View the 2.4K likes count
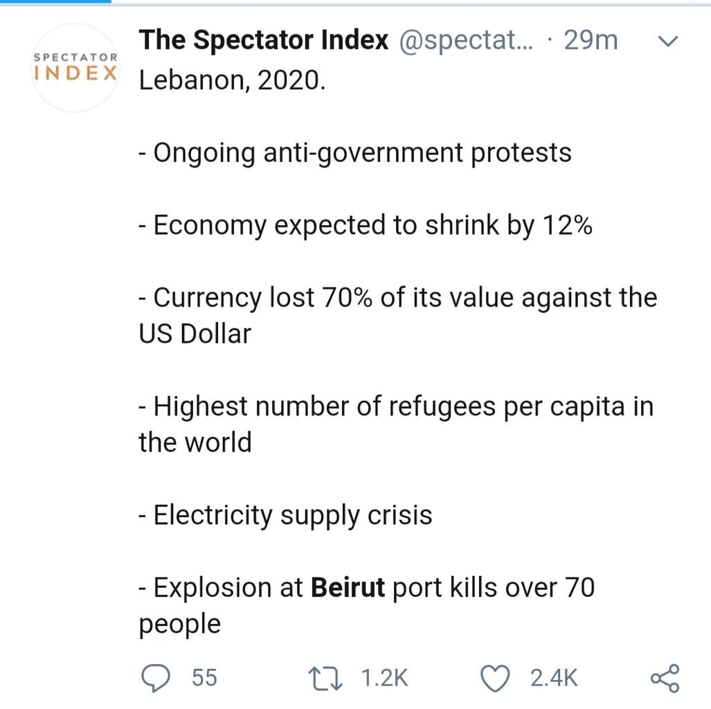711x709 pixels. [x=554, y=678]
